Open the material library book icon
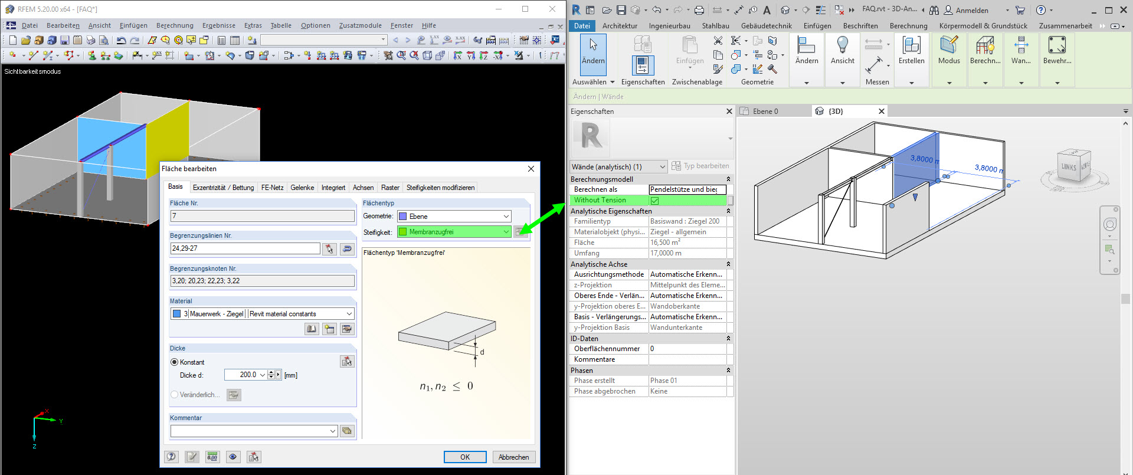 point(312,329)
